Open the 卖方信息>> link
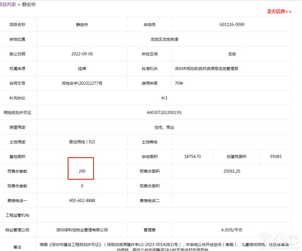This screenshot has height=251, width=302. (x=279, y=11)
